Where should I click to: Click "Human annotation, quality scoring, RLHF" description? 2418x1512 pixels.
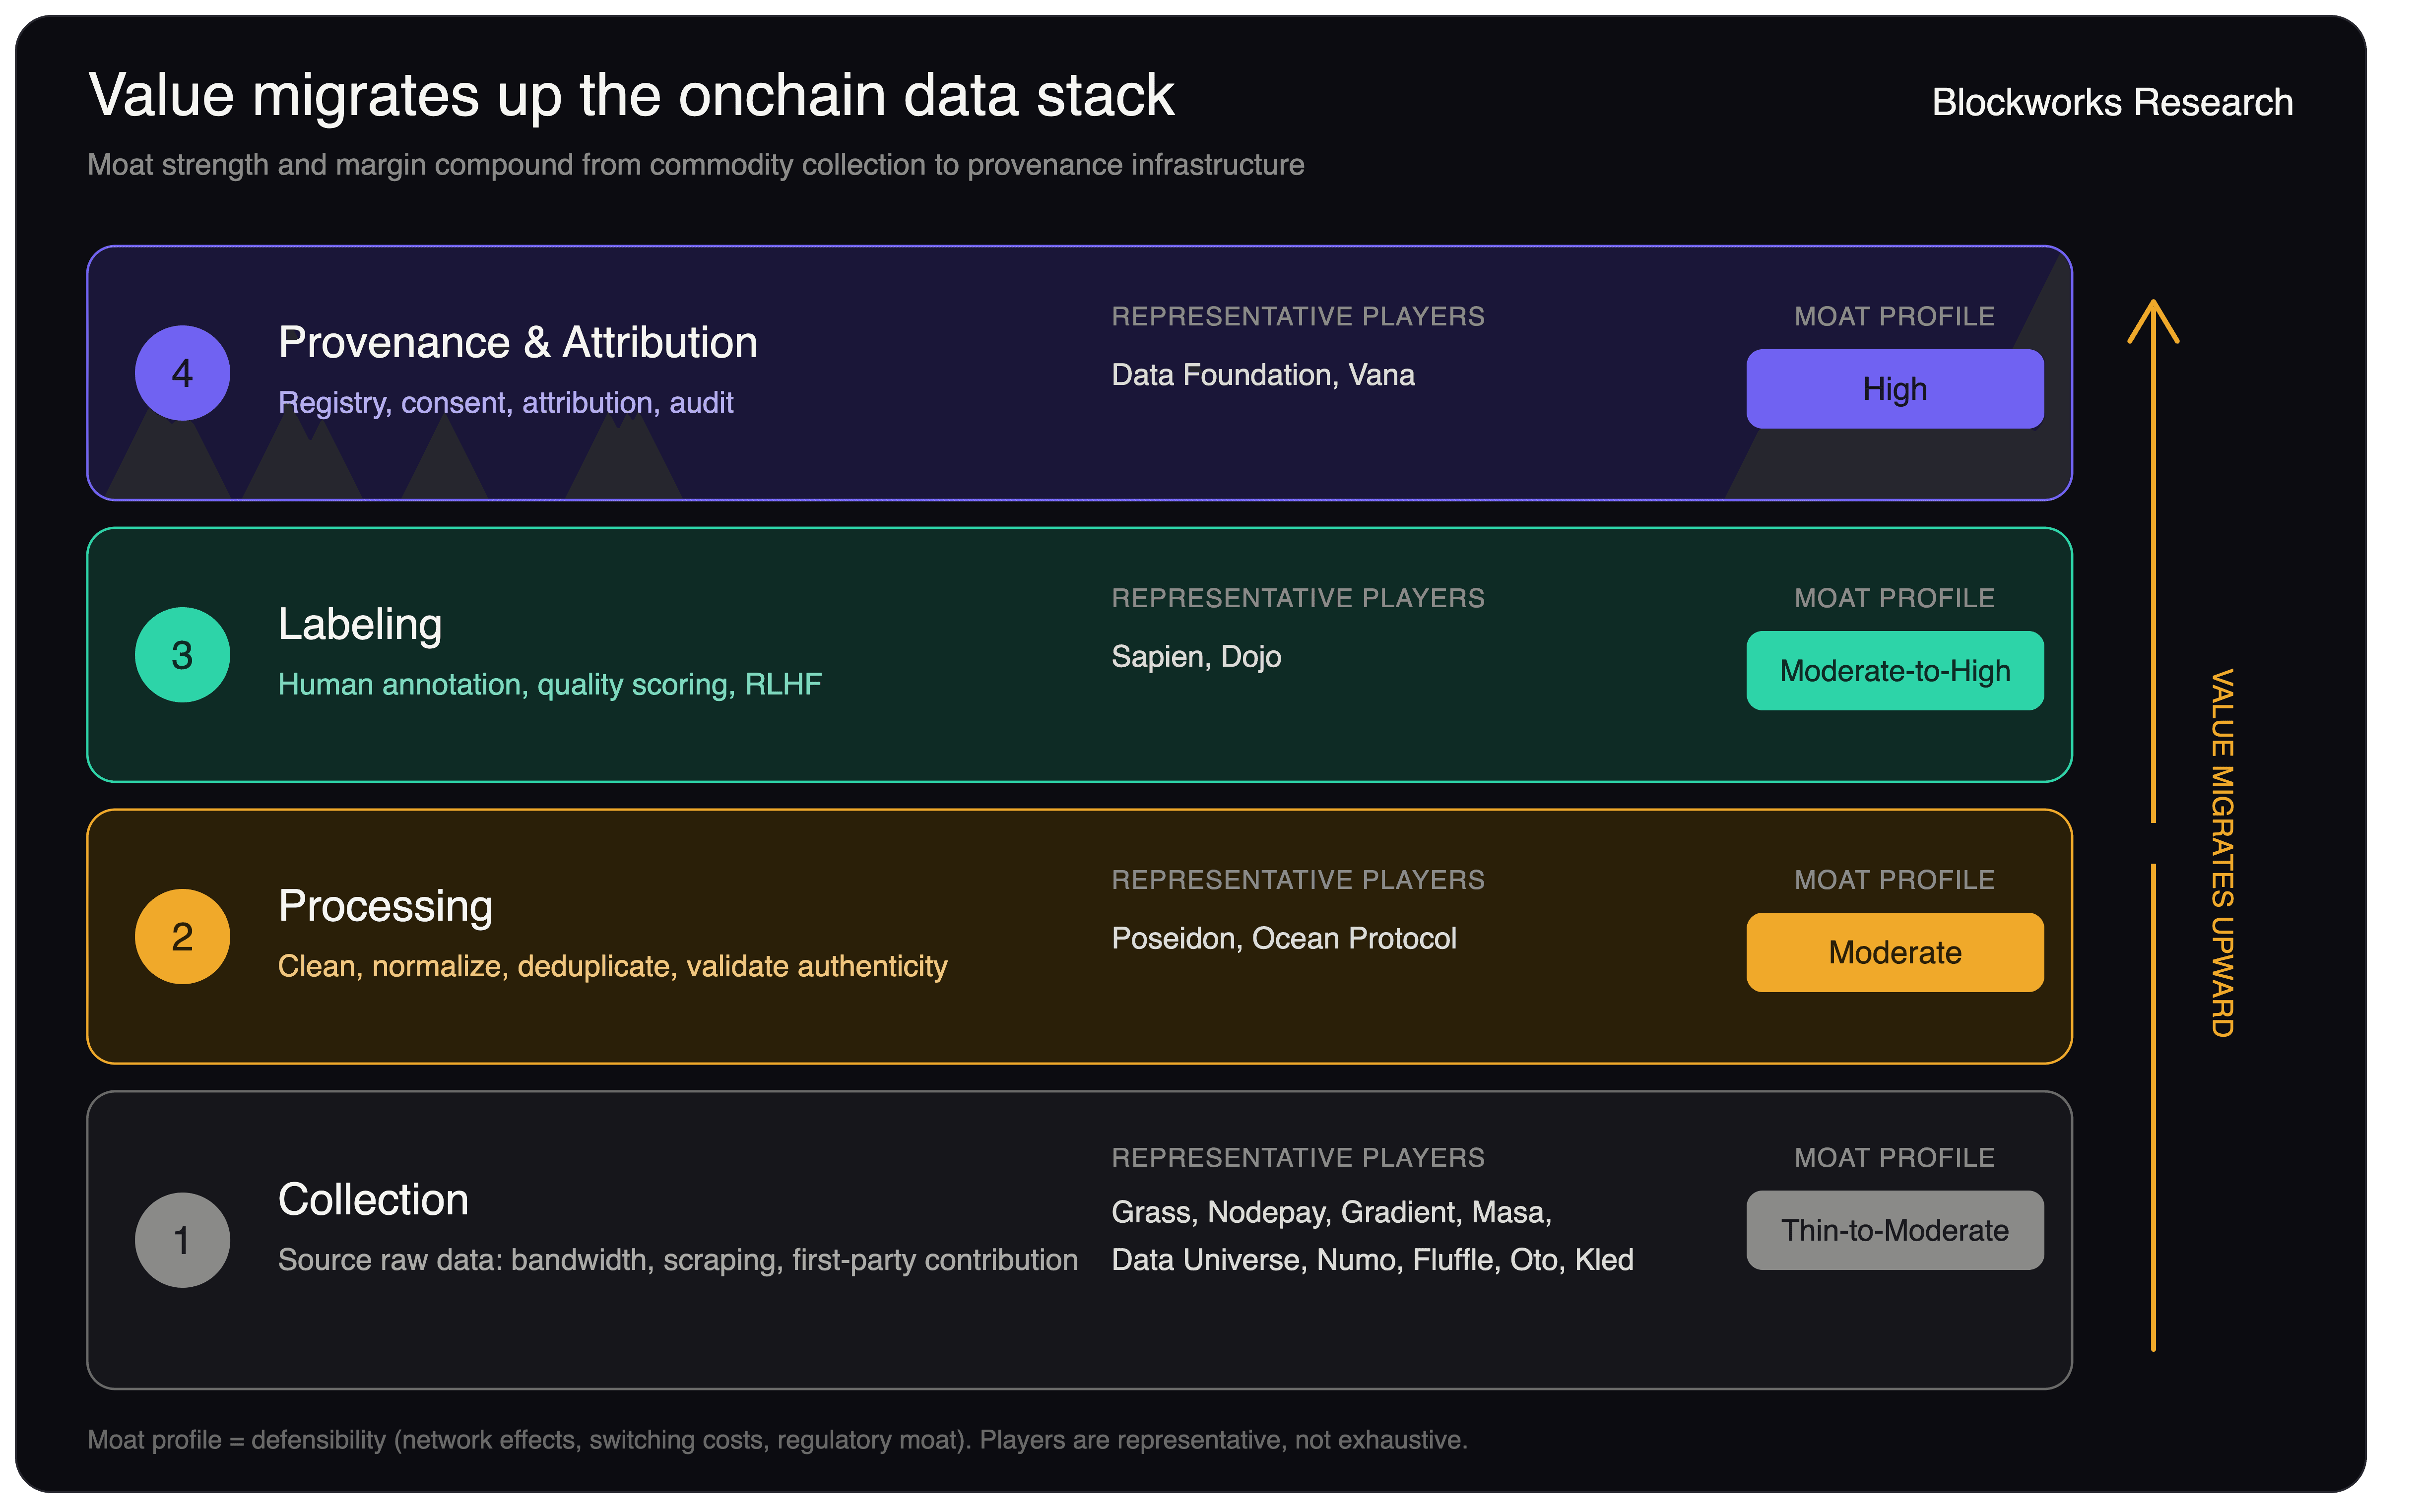[x=550, y=685]
